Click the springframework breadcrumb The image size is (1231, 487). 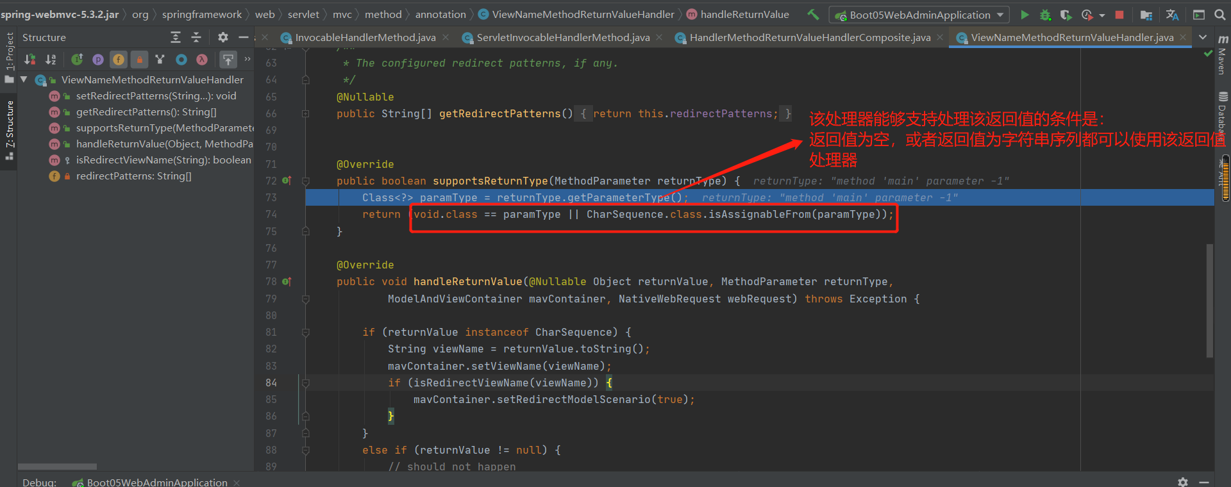[x=201, y=14]
